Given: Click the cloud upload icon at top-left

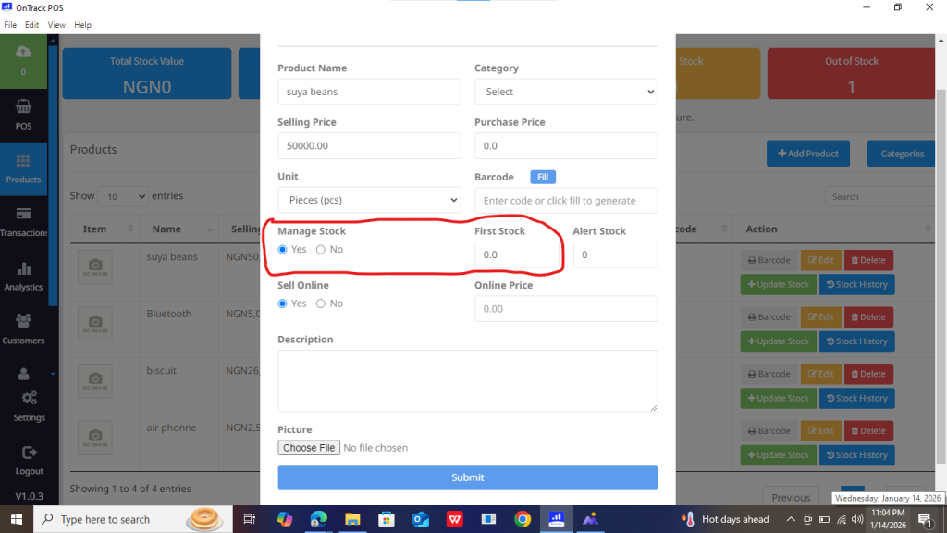Looking at the screenshot, I should tap(23, 52).
